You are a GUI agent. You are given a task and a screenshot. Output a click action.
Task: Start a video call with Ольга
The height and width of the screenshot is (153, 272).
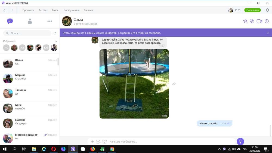pos(259,21)
